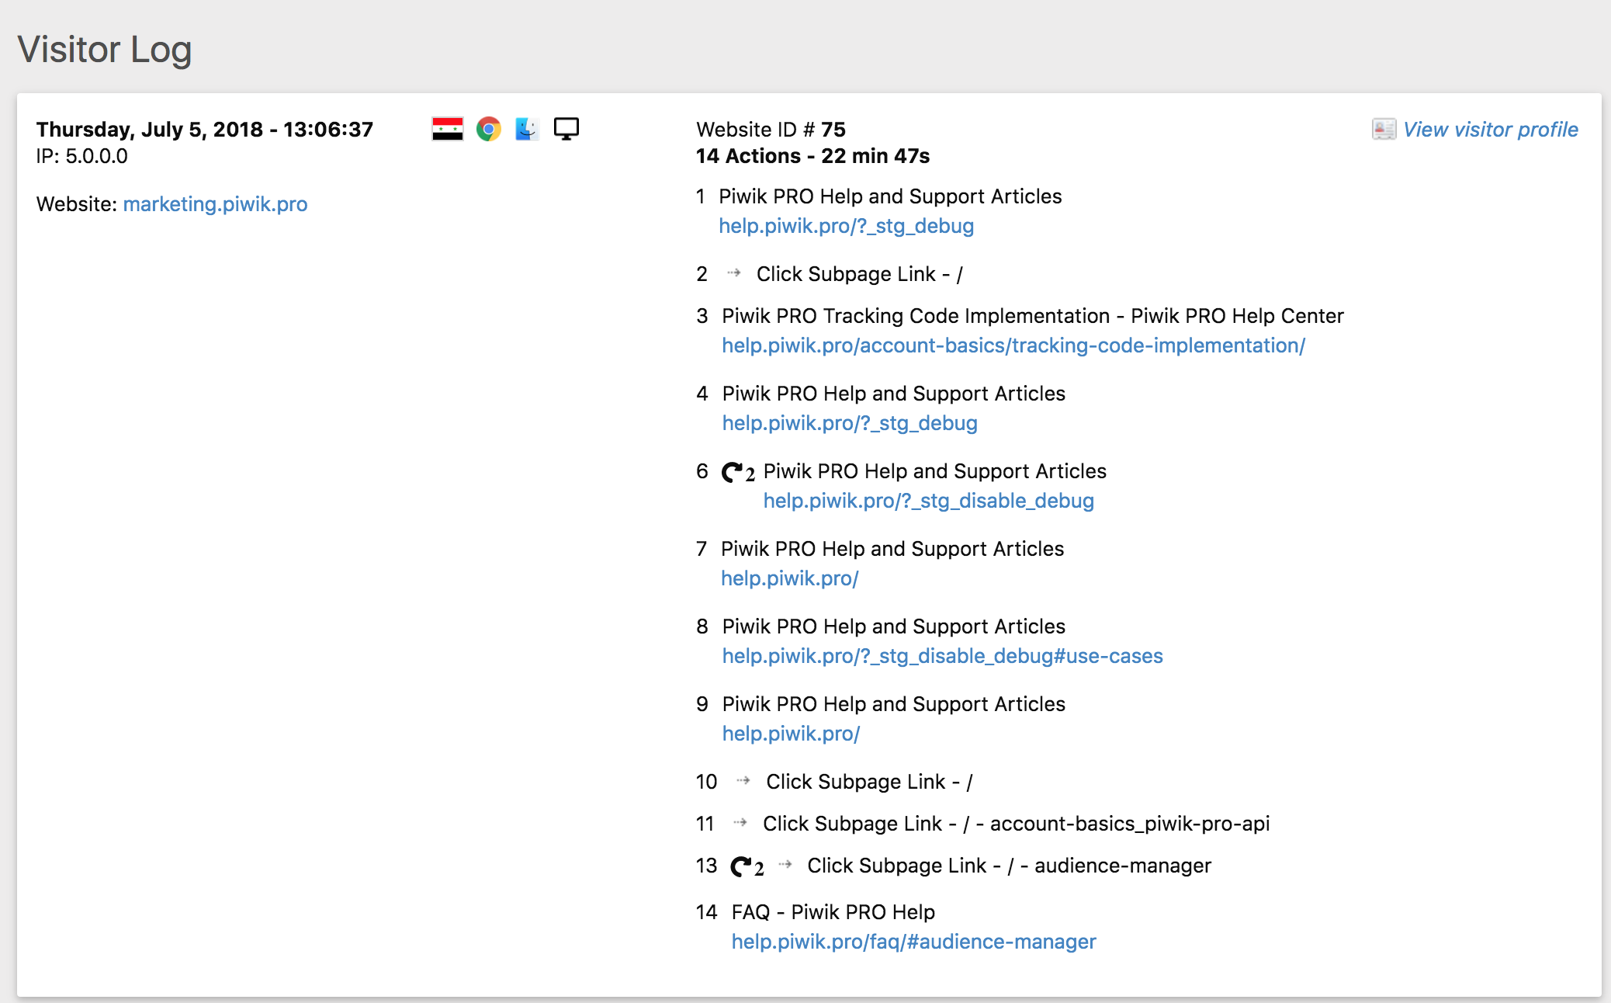Click Website ID # 75 text
The width and height of the screenshot is (1611, 1003).
pyautogui.click(x=771, y=130)
